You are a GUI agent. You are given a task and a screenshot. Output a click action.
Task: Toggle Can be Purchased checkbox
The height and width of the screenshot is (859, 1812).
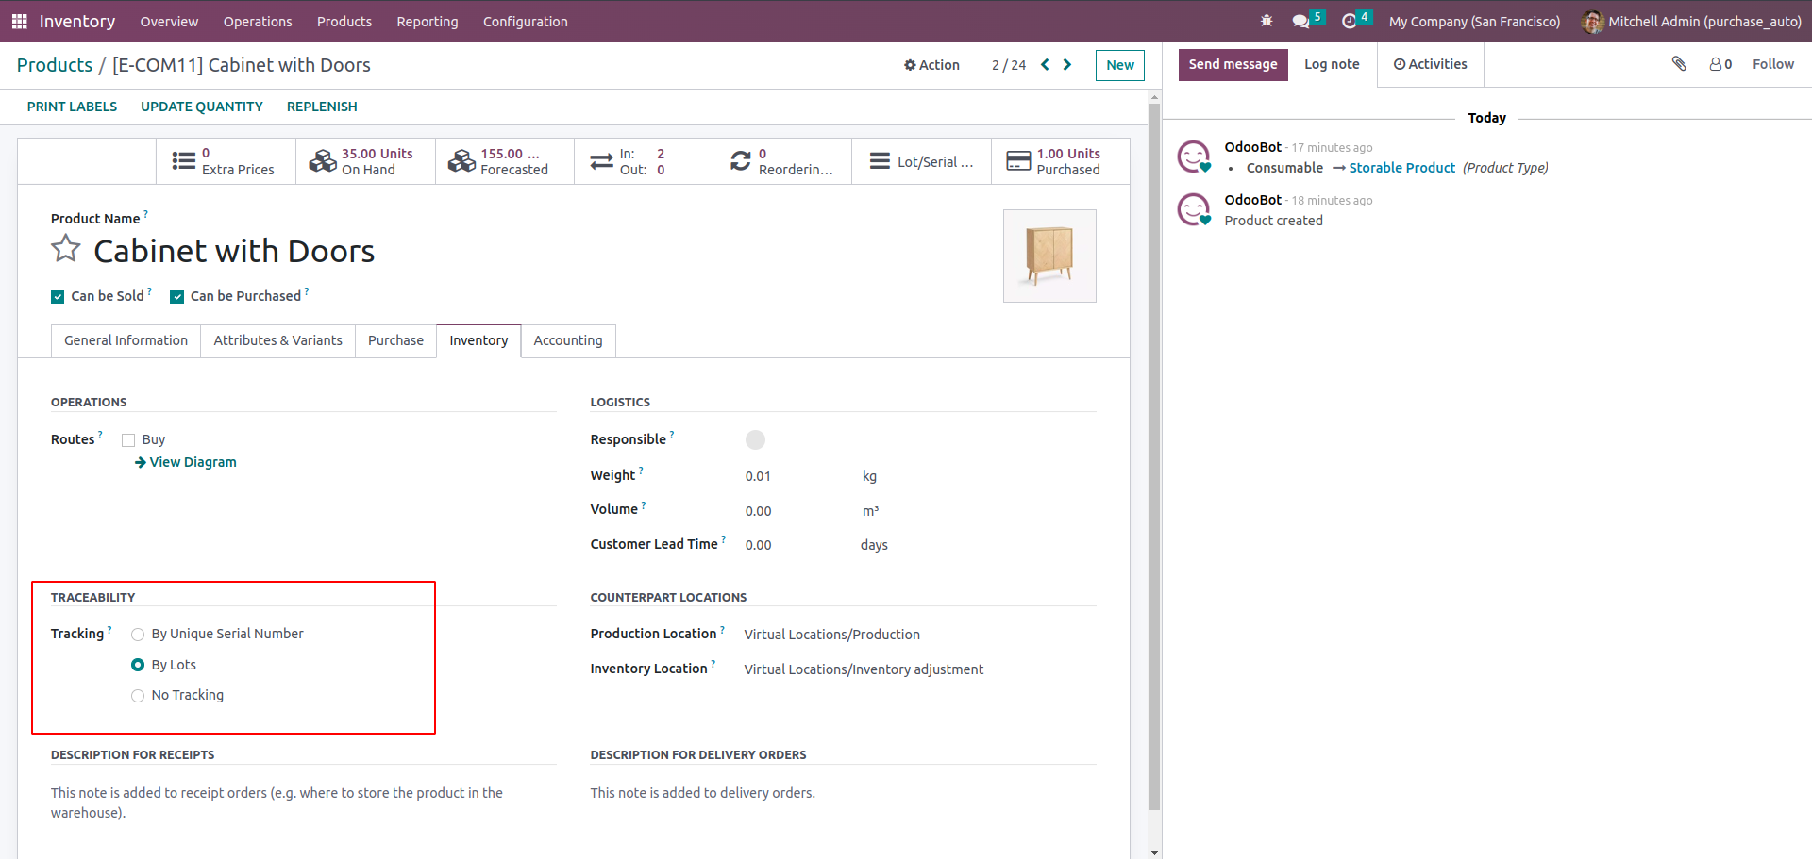pos(176,297)
